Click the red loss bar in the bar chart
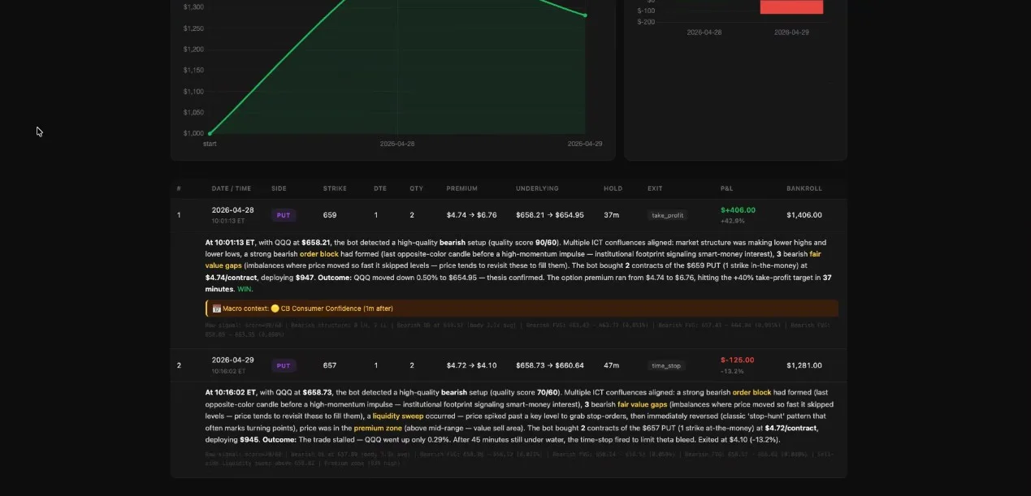 coord(791,6)
